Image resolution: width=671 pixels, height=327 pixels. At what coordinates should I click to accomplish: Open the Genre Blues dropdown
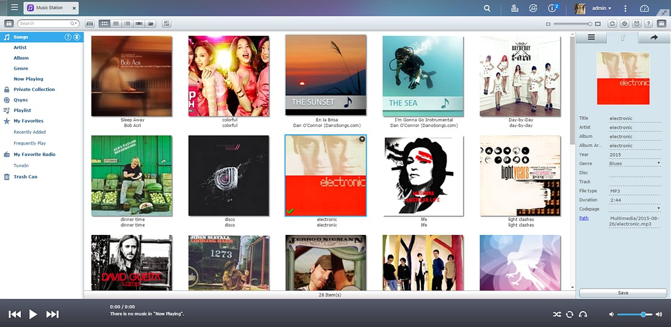pyautogui.click(x=635, y=163)
